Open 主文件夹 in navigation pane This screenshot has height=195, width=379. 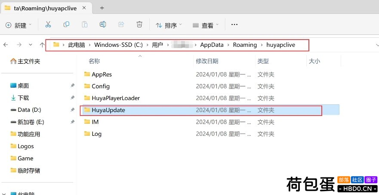click(25, 61)
